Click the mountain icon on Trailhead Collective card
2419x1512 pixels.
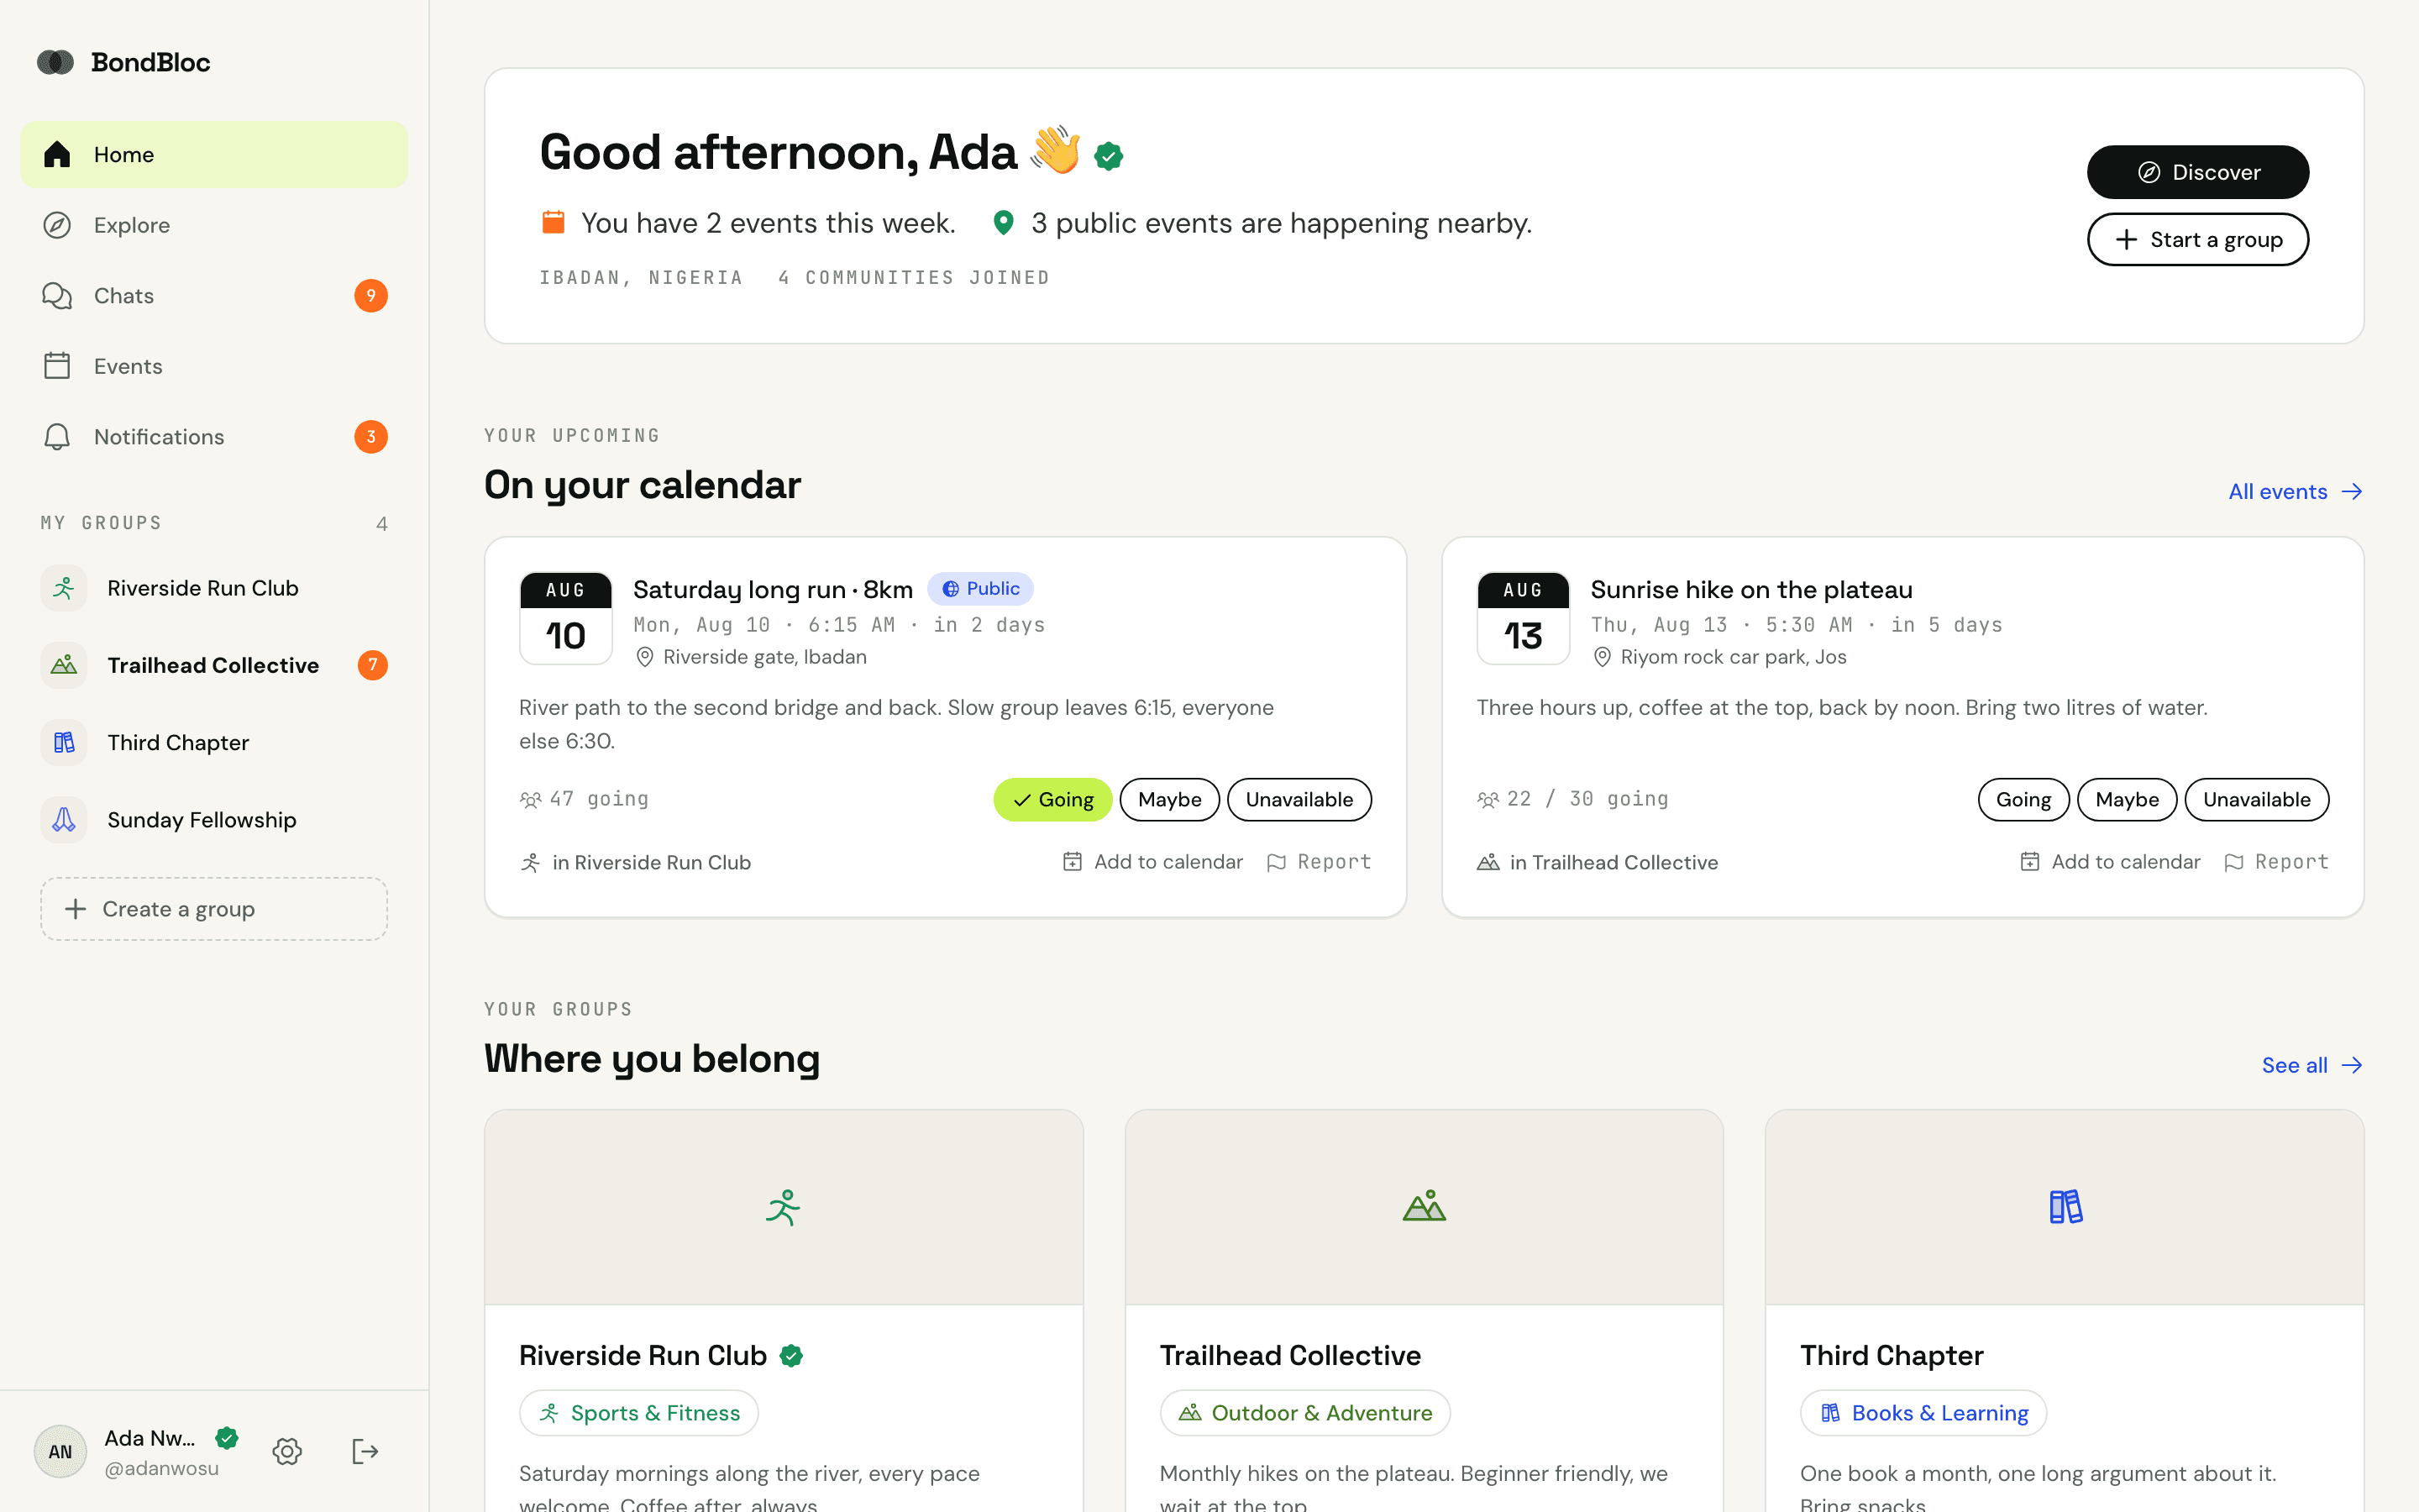(1424, 1206)
